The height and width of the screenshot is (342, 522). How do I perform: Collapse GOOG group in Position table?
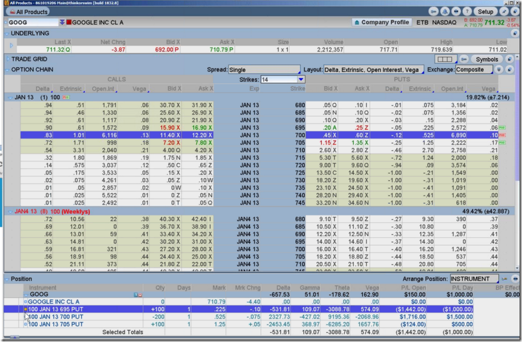pyautogui.click(x=26, y=295)
